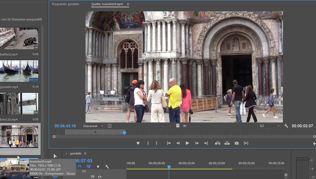This screenshot has height=179, width=316.
Task: Select the Selection tool arrow
Action: (55, 156)
